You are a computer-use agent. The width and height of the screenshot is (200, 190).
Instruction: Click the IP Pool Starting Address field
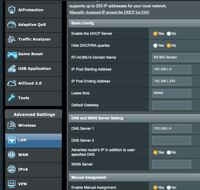click(172, 69)
